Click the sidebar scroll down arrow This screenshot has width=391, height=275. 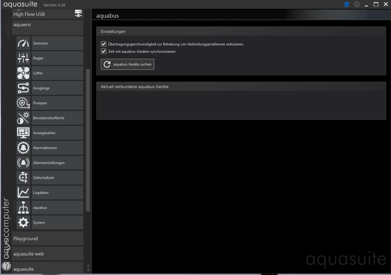point(88,270)
